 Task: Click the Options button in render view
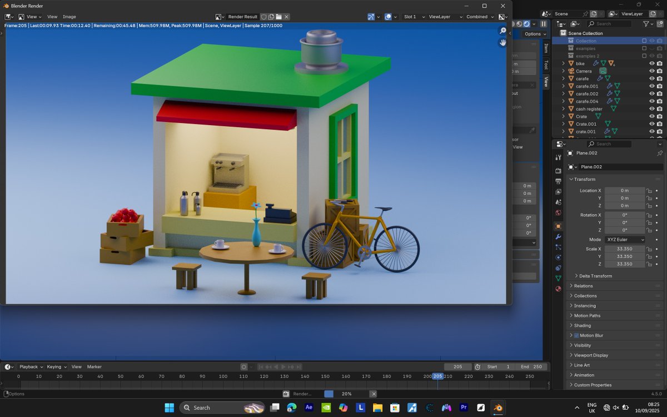pos(532,34)
